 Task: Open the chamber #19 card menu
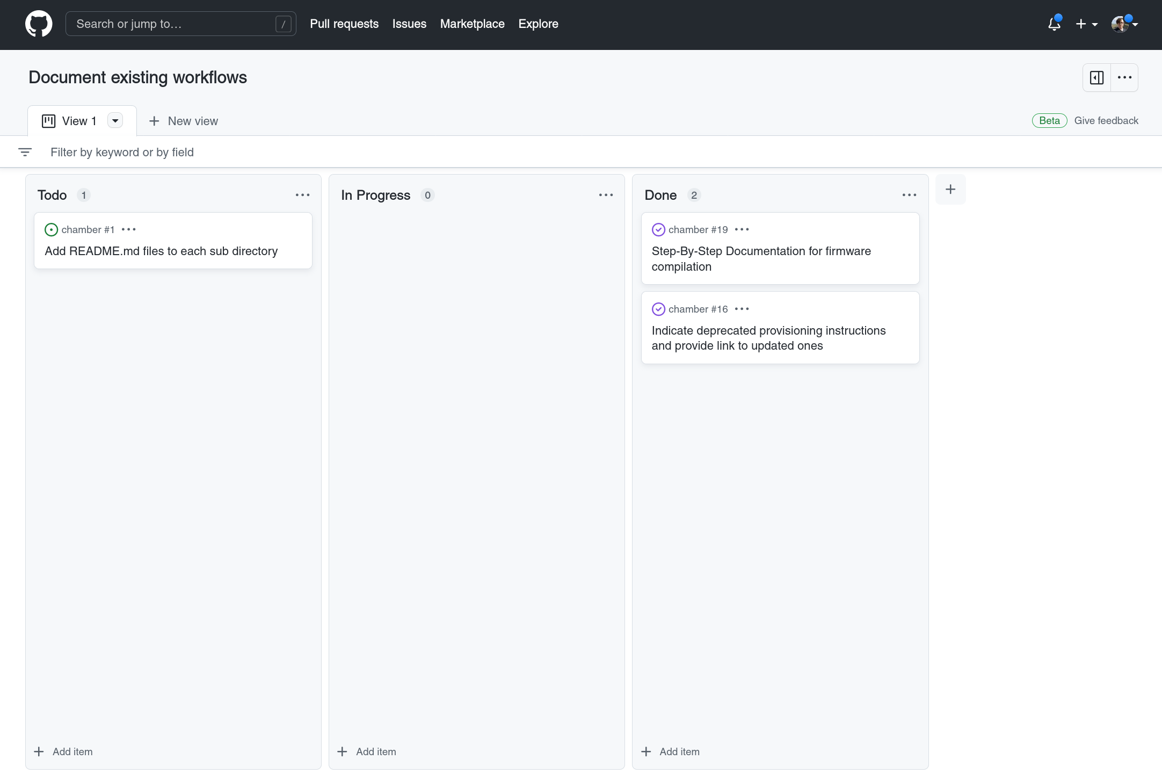[742, 229]
